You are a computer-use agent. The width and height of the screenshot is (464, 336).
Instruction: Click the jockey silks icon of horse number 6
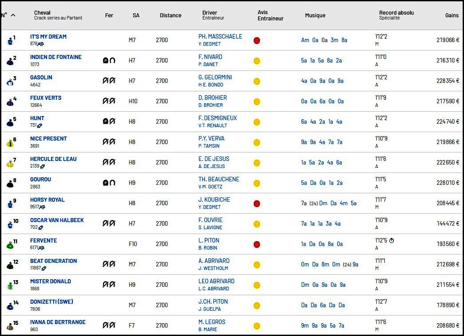[x=10, y=143]
